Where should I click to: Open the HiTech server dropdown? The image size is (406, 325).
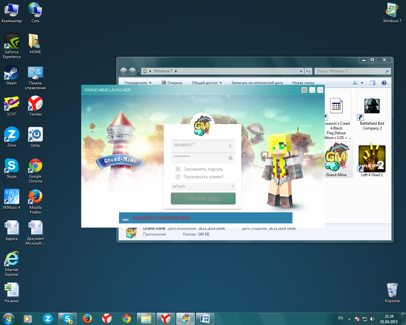tap(203, 186)
